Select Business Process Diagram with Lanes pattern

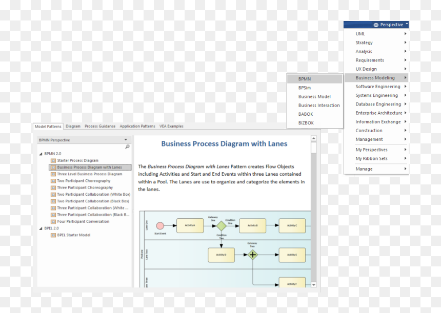tap(90, 168)
